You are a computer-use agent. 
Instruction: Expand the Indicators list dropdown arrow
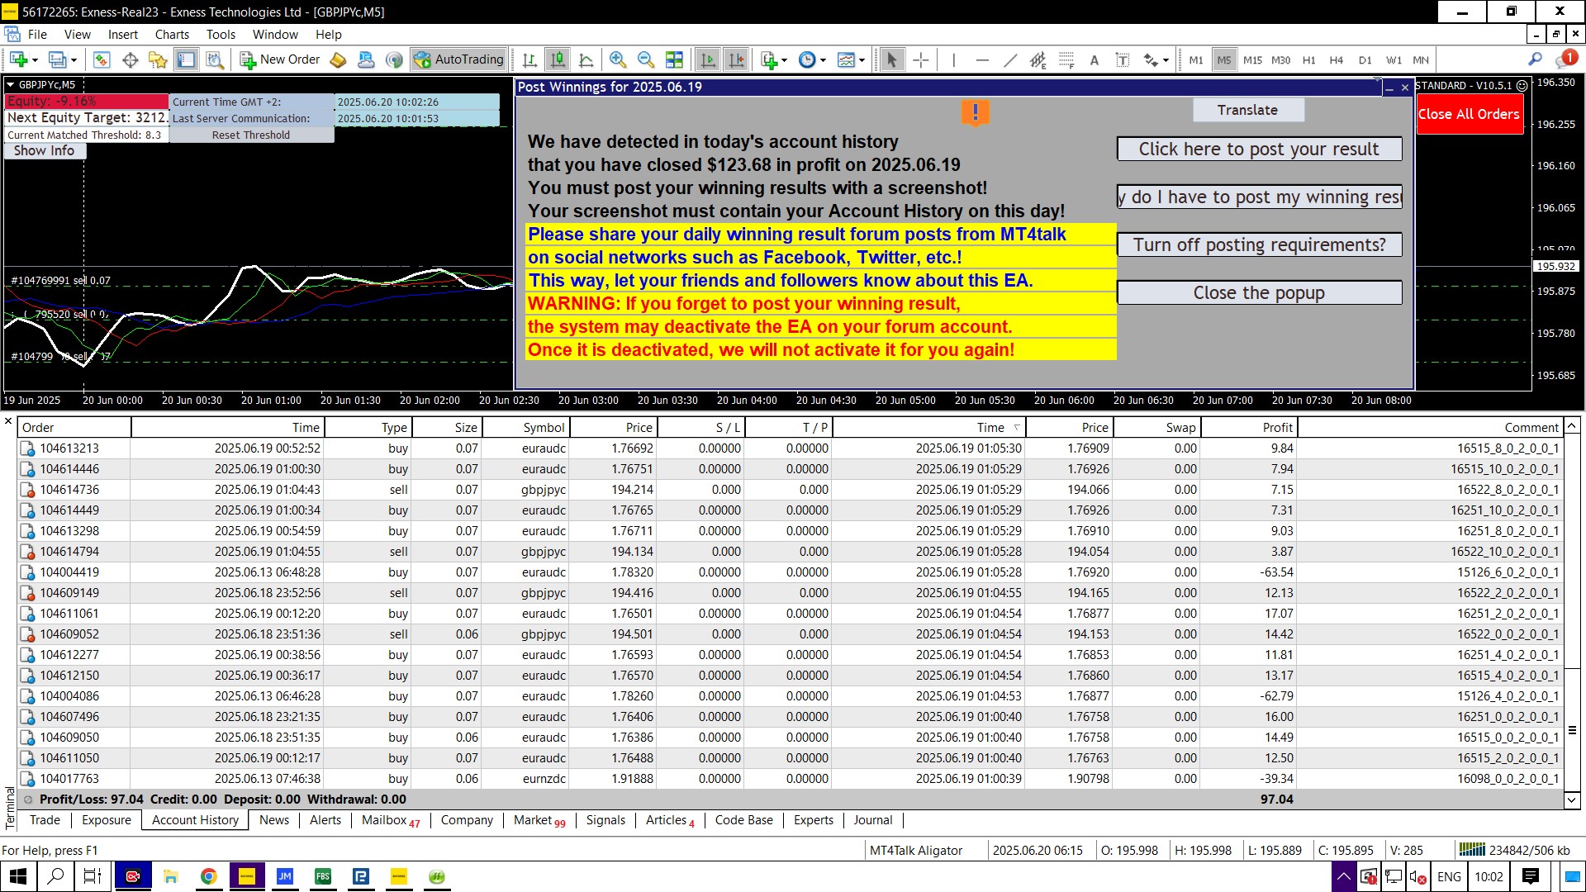pyautogui.click(x=784, y=59)
